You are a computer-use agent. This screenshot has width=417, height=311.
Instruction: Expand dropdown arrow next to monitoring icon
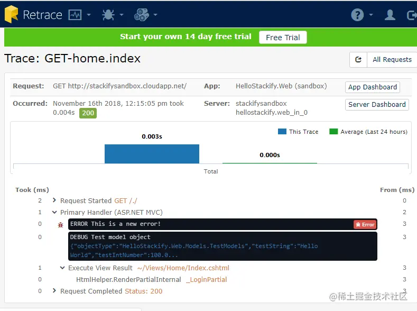point(89,15)
